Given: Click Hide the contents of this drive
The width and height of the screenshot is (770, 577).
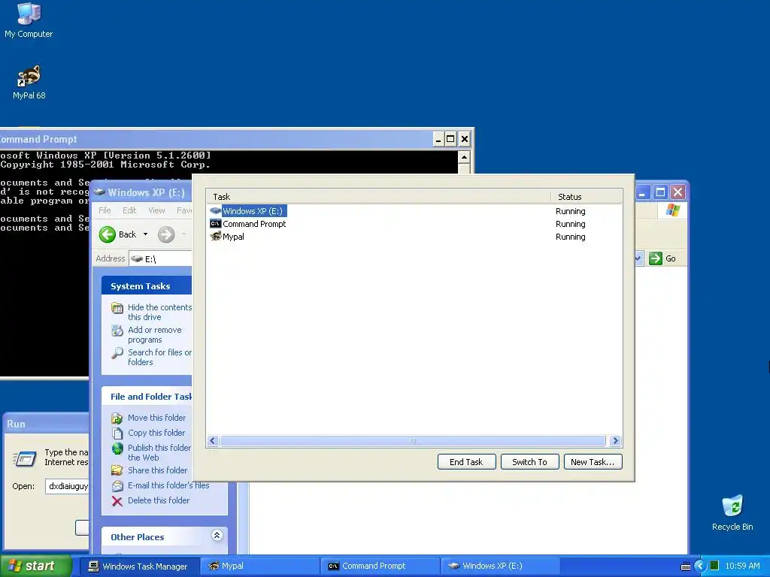Looking at the screenshot, I should [x=159, y=312].
